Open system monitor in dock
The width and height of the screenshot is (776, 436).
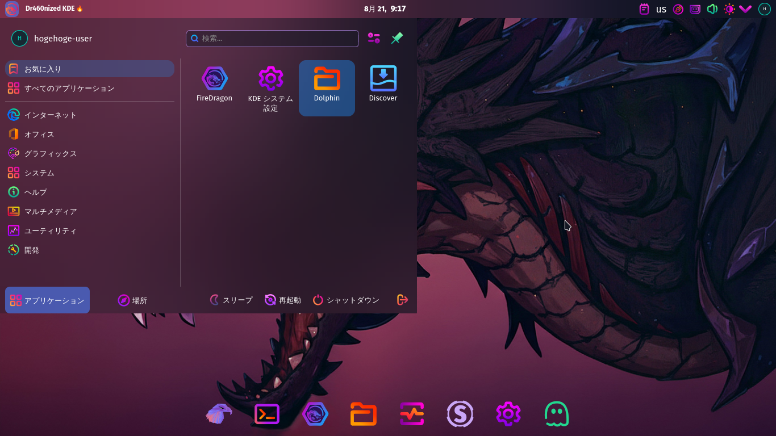tap(412, 414)
